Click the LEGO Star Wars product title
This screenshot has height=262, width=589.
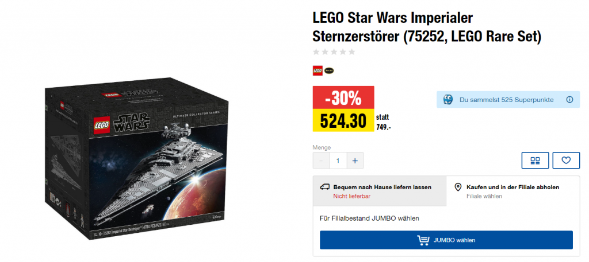click(x=426, y=28)
